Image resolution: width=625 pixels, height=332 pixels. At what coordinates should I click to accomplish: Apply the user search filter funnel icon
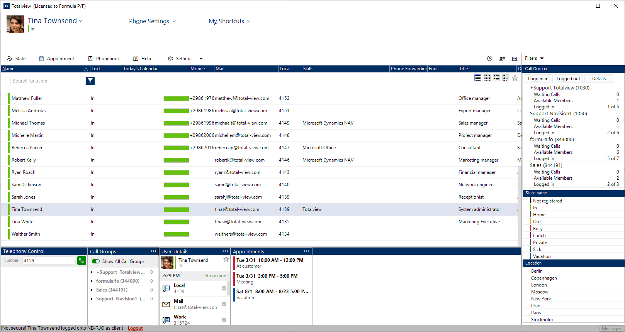90,81
